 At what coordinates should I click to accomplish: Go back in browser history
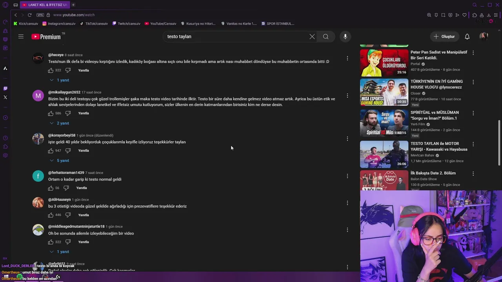[16, 15]
